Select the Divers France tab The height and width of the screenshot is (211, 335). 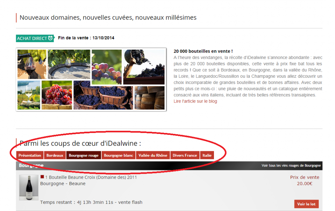tap(185, 155)
